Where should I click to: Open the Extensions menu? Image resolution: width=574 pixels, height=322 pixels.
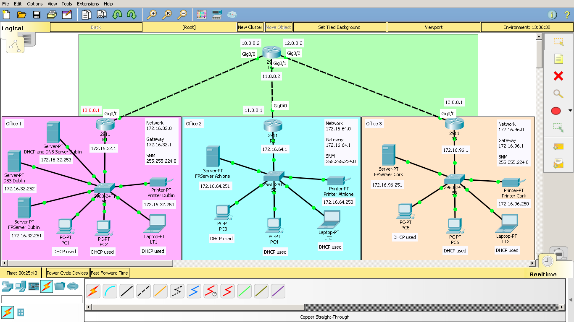tap(88, 4)
